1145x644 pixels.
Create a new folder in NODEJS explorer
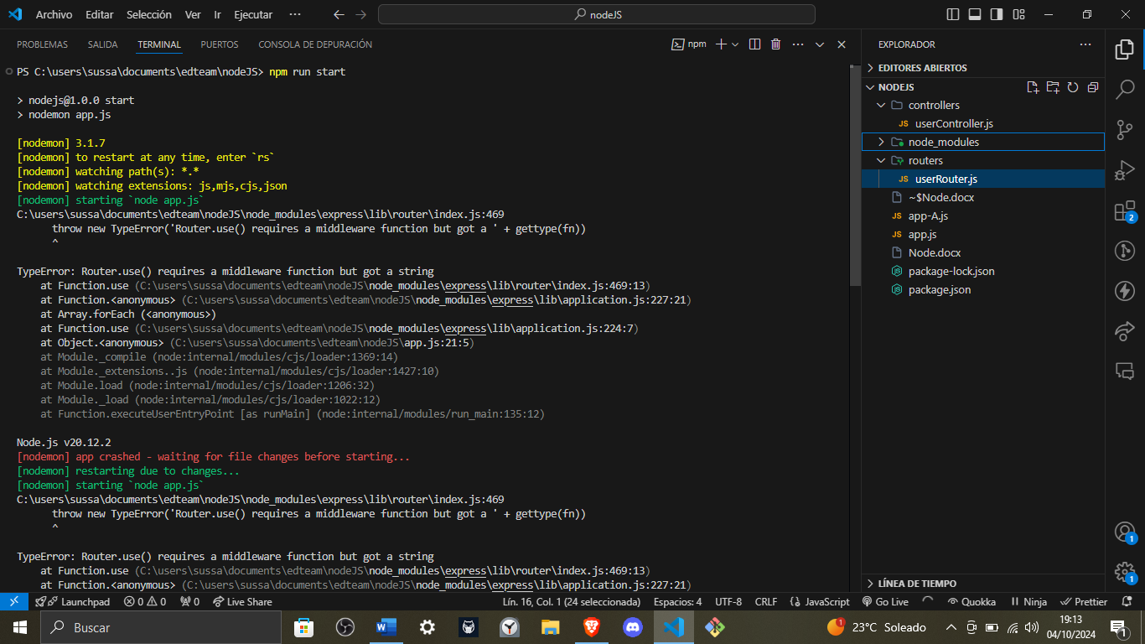tap(1053, 87)
